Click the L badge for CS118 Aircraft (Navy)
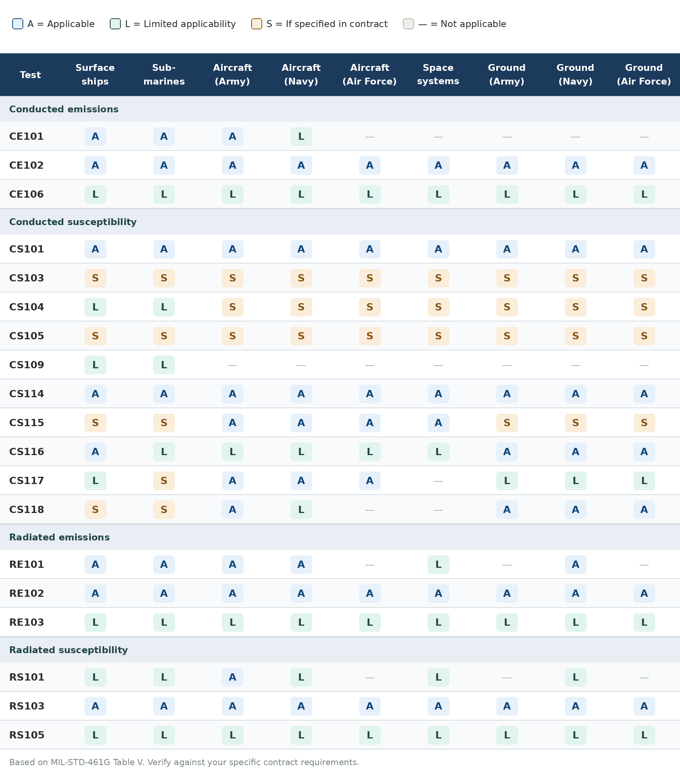The width and height of the screenshot is (680, 783). point(301,510)
